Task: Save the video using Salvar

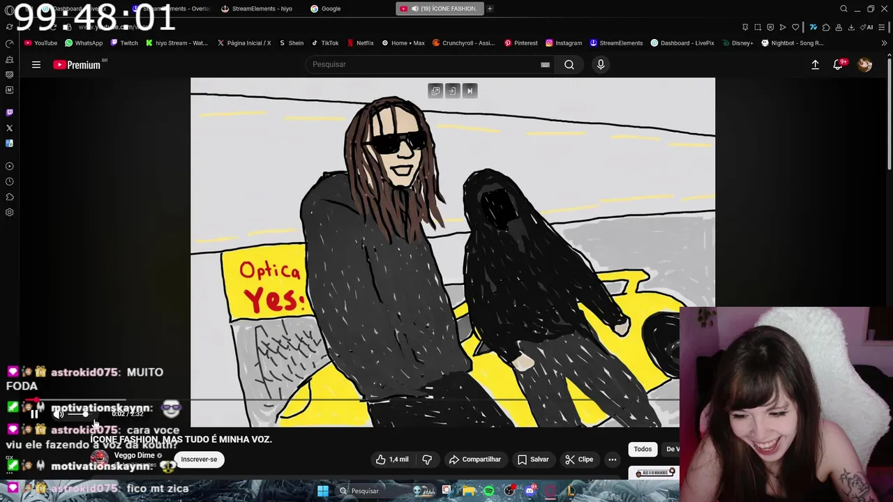Action: (x=533, y=459)
